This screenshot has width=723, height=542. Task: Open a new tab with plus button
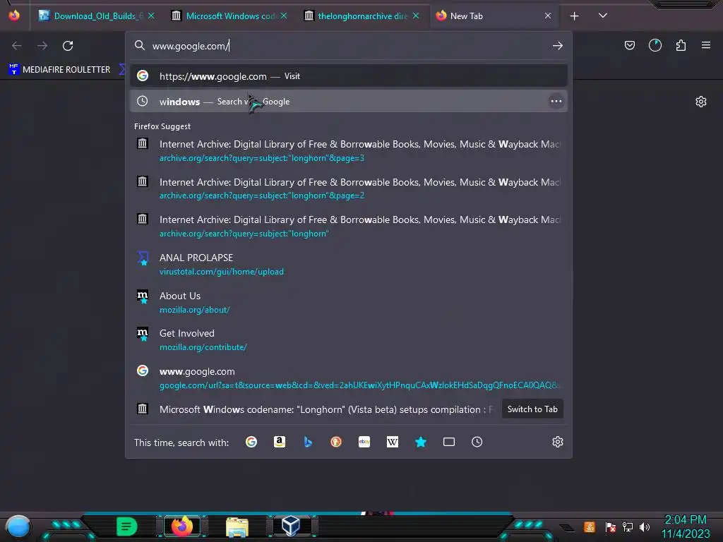[x=574, y=16]
